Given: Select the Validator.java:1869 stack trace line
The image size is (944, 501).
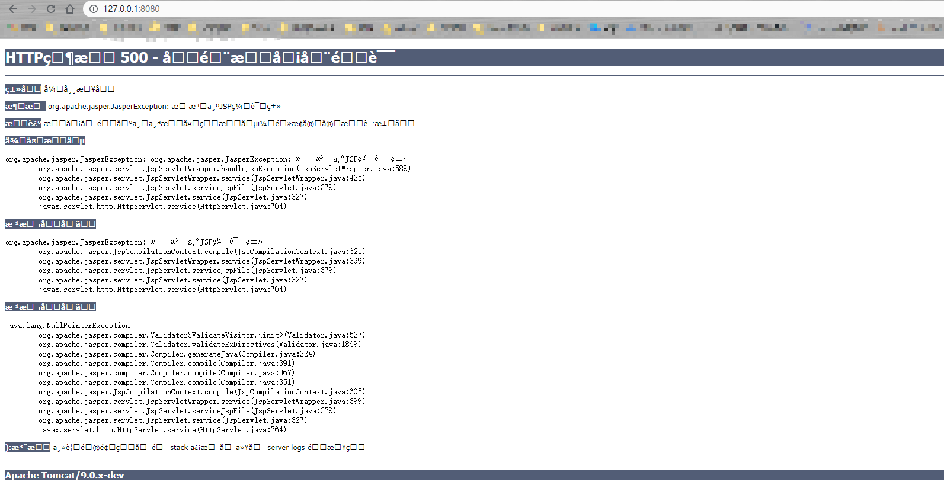Looking at the screenshot, I should [200, 345].
